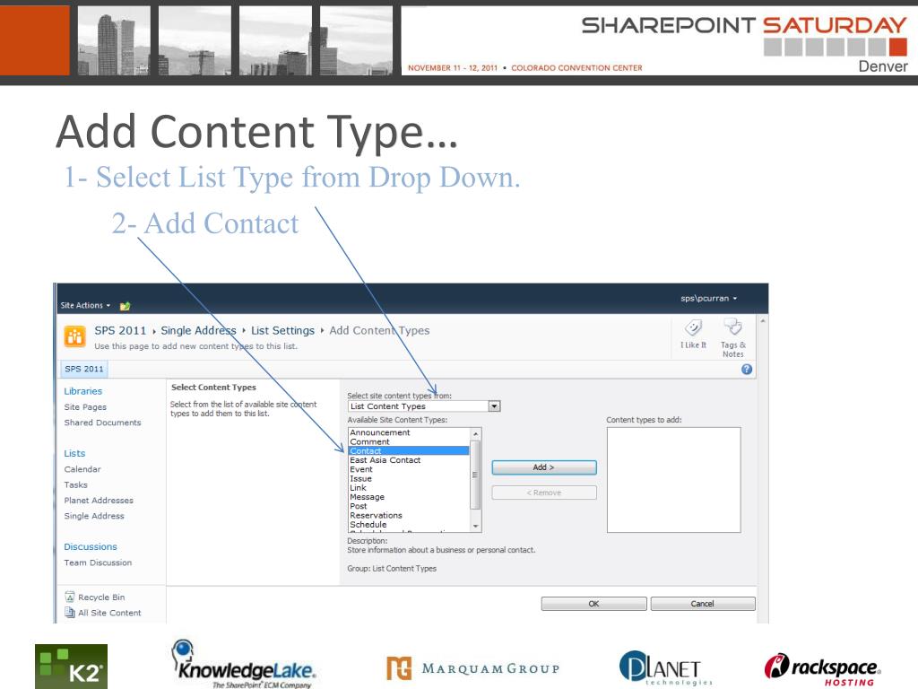
Task: Open the SPS 2011 breadcrumb link
Action: point(120,330)
